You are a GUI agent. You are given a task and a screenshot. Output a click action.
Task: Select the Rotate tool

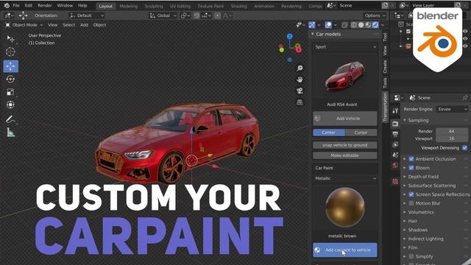10,79
